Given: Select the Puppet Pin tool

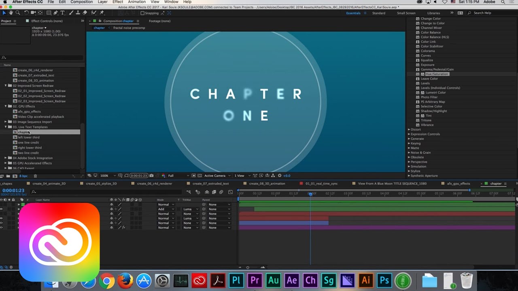Looking at the screenshot, I should [101, 13].
